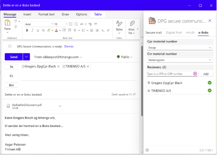The height and width of the screenshot is (155, 217).
Task: Switch to the Insert tab
Action: 27,14
